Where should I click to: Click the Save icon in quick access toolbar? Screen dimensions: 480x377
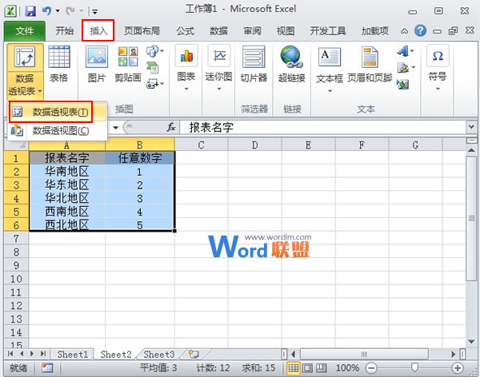[x=30, y=11]
